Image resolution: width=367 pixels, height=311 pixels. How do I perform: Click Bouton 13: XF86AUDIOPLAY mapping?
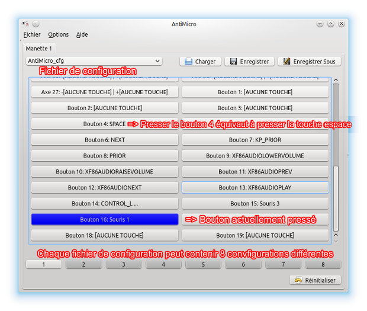255,187
